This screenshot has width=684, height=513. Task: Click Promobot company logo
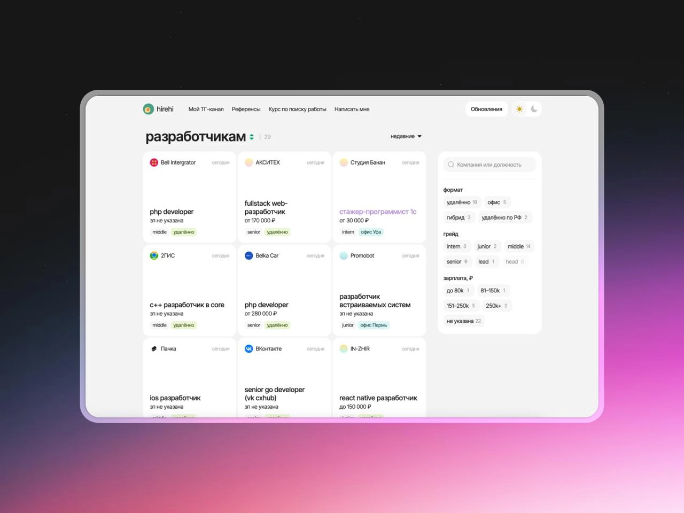click(x=344, y=255)
